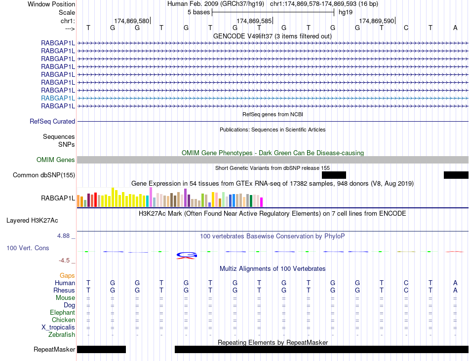The height and width of the screenshot is (361, 469).
Task: Click the 'RefSeq genes from NCBI' title
Action: (273, 114)
